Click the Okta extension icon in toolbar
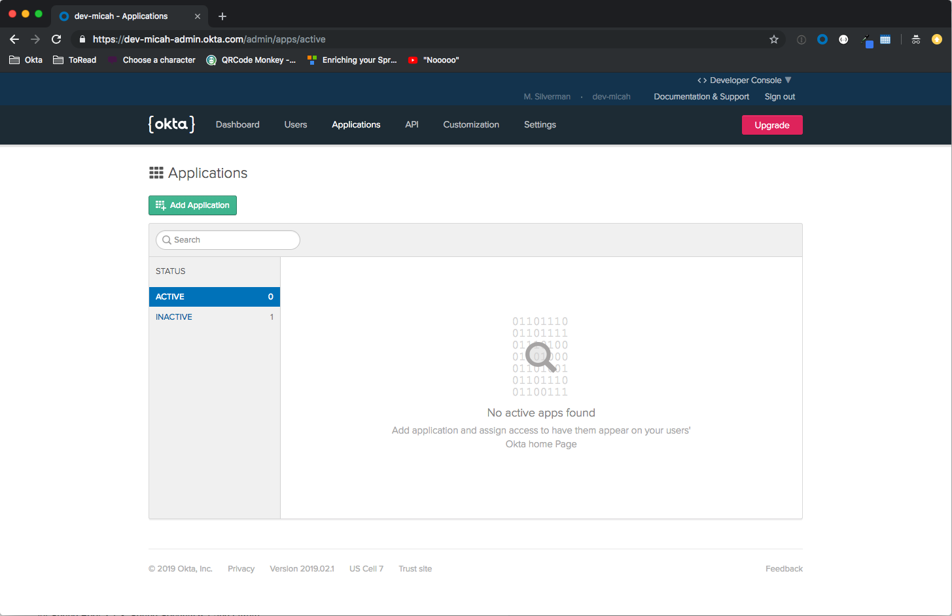 coord(822,39)
